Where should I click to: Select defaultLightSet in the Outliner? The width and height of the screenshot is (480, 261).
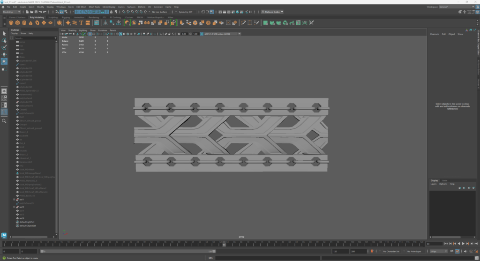[27, 222]
